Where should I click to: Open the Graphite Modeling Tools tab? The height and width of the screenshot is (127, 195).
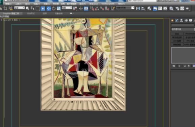(11, 14)
